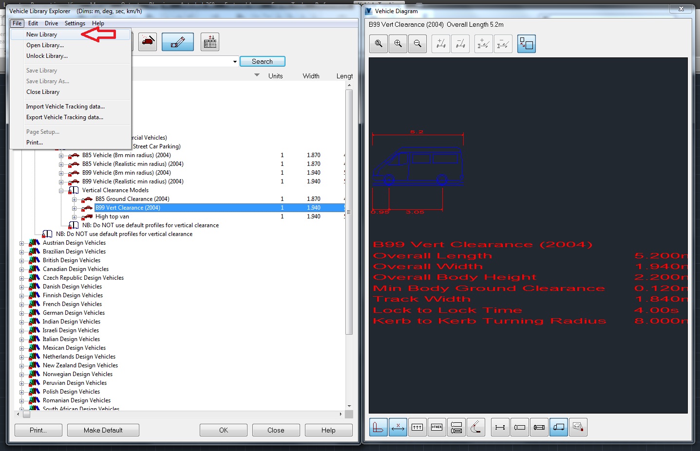Image resolution: width=700 pixels, height=451 pixels.
Task: Expand the Polish Design Vehicles node
Action: [x=22, y=392]
